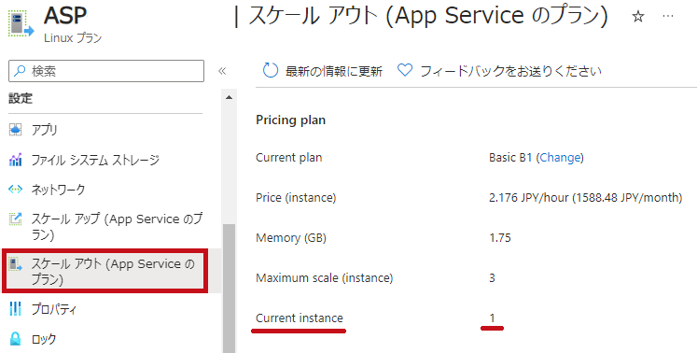The height and width of the screenshot is (353, 697).
Task: Click the 設定 section header
Action: [x=21, y=98]
